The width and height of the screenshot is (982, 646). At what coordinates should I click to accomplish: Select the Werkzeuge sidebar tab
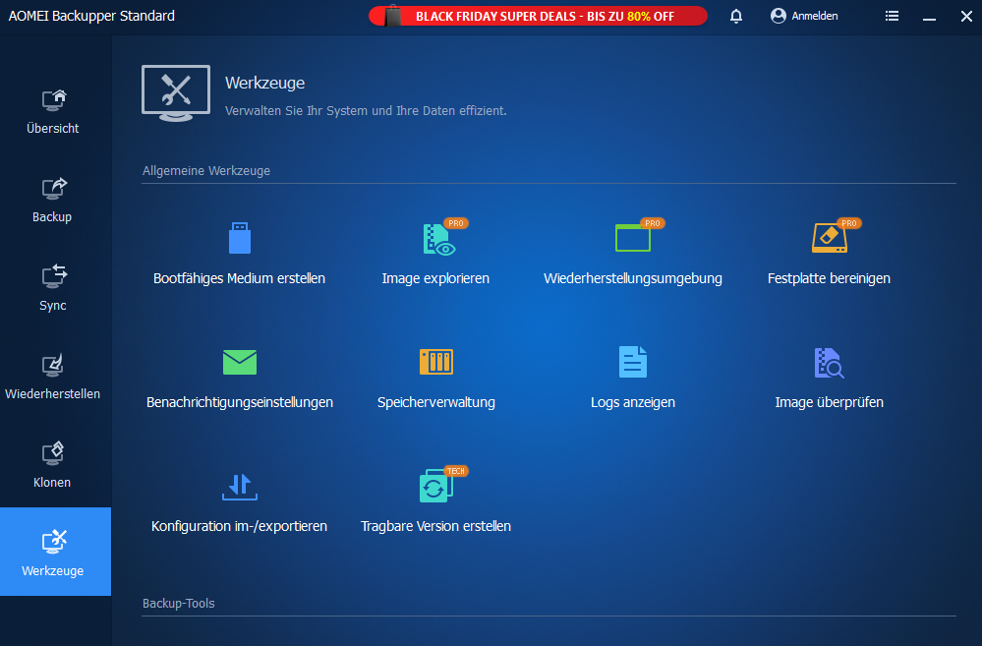pyautogui.click(x=55, y=552)
